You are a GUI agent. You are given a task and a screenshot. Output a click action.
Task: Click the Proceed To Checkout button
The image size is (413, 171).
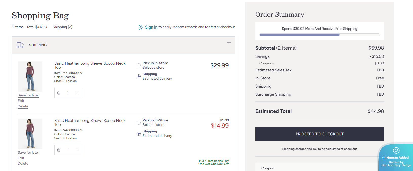319,134
